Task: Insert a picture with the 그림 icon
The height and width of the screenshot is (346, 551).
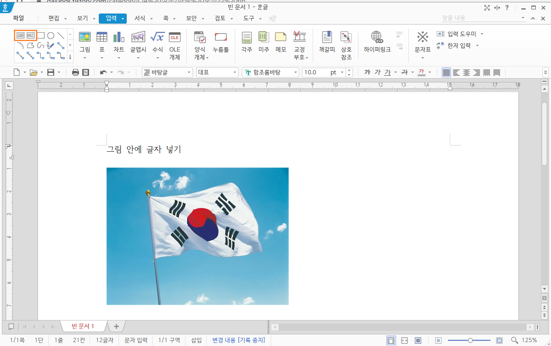Action: [x=85, y=37]
